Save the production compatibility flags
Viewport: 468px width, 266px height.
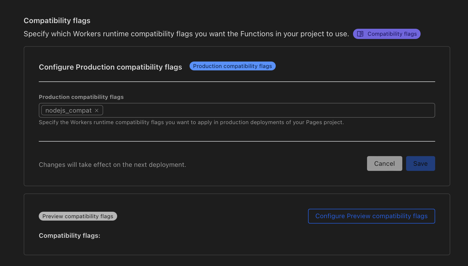pos(420,164)
